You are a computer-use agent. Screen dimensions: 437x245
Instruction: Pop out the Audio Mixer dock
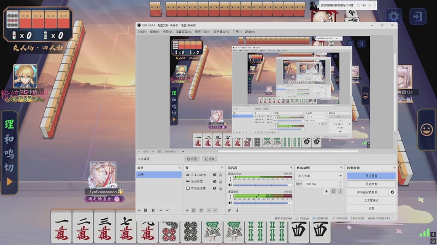pyautogui.click(x=291, y=168)
